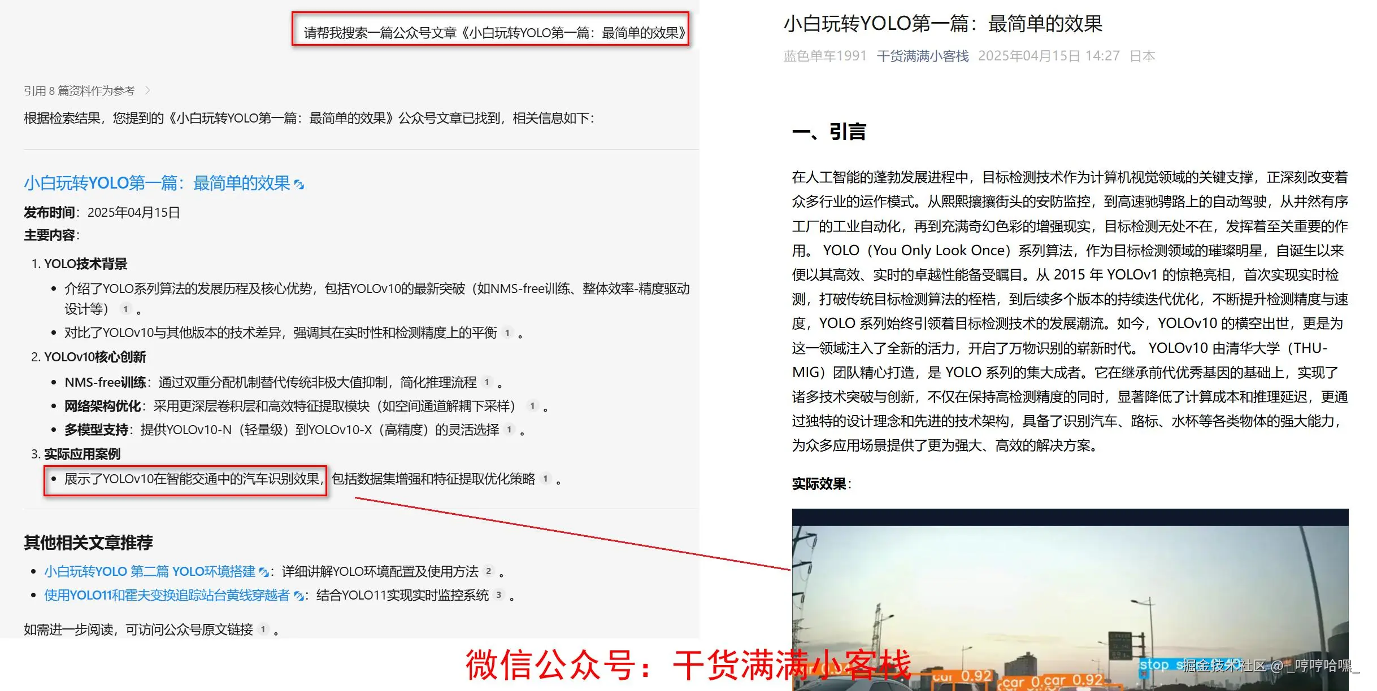Viewport: 1377px width, 691px height.
Task: Open the 使用YOLO11和霍夫变换追踪站台黄线穿越者 link
Action: click(x=166, y=595)
